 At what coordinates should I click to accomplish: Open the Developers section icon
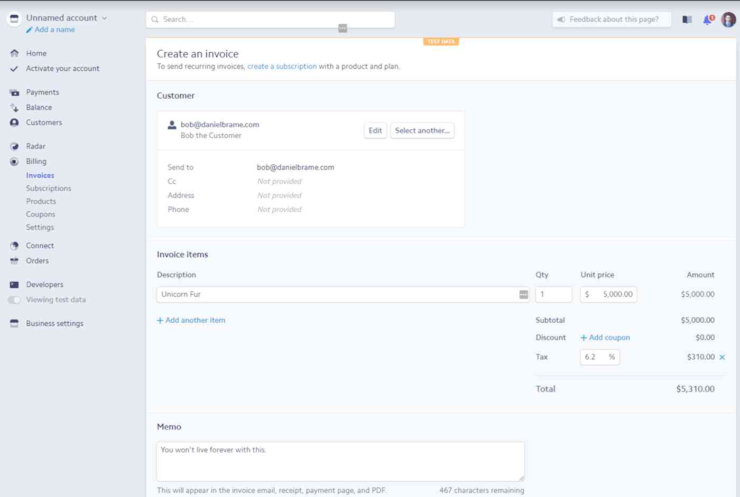click(x=13, y=284)
